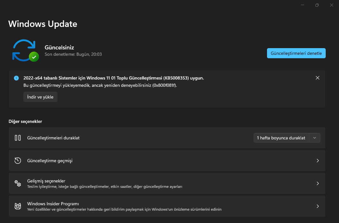
Task: Open Windows Insider Programı
Action: point(167,206)
